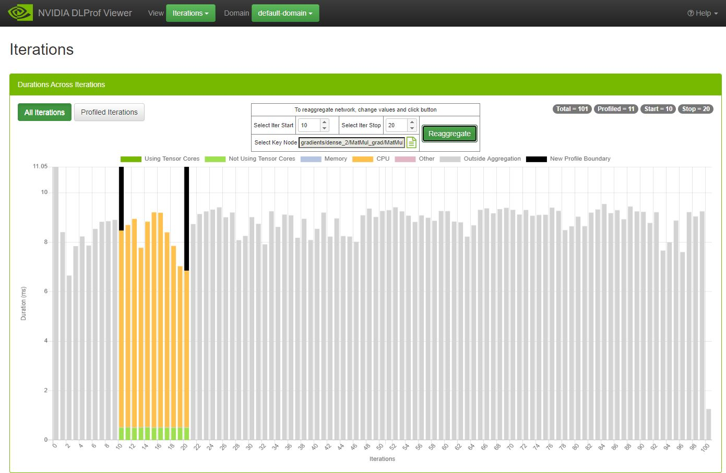Toggle Outside Aggregation legend swatch
The height and width of the screenshot is (473, 726).
click(450, 159)
